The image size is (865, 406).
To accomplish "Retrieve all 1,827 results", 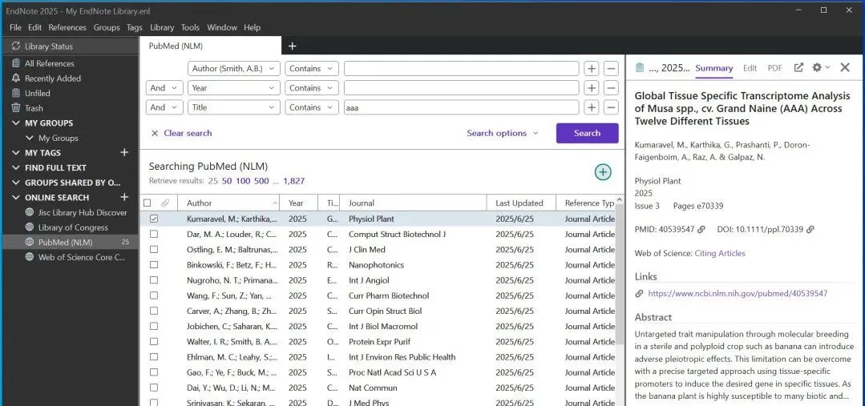I will click(x=294, y=181).
